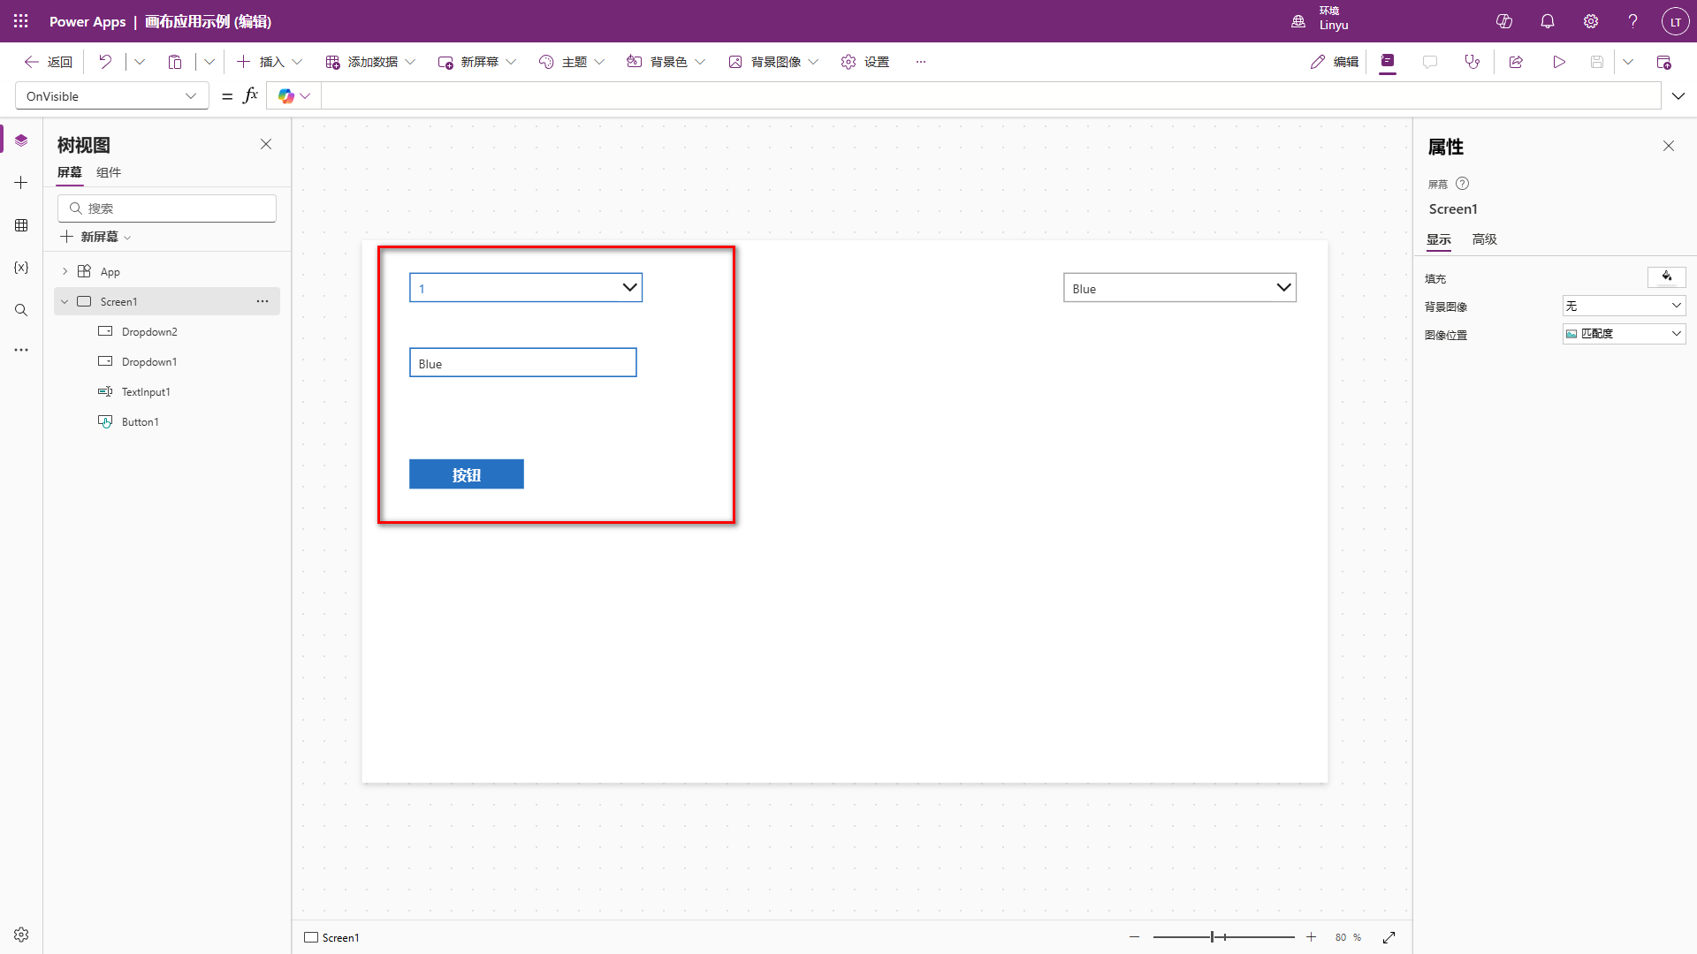
Task: Click the tree view search field
Action: click(168, 208)
